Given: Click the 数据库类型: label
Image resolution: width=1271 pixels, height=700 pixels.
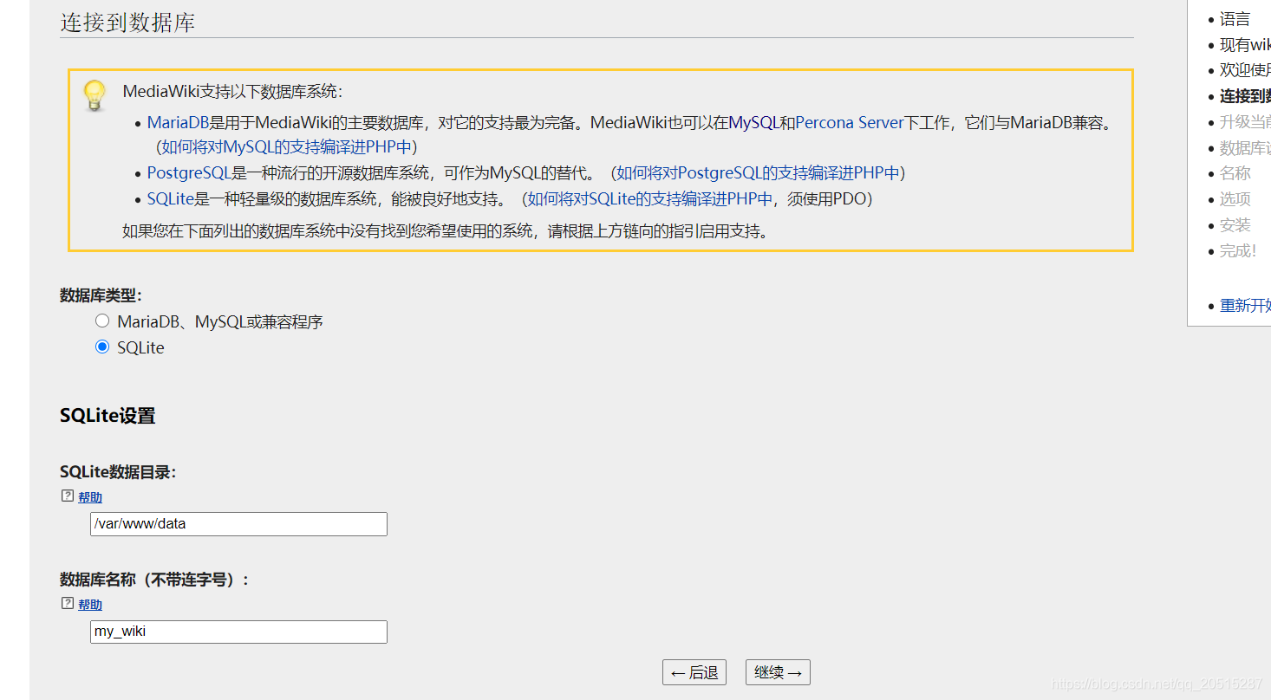Looking at the screenshot, I should pyautogui.click(x=101, y=295).
